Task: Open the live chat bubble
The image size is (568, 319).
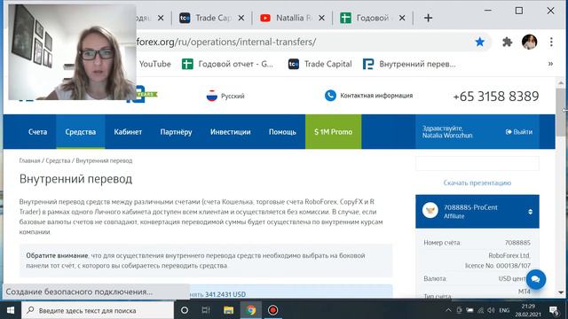Action: pyautogui.click(x=535, y=279)
